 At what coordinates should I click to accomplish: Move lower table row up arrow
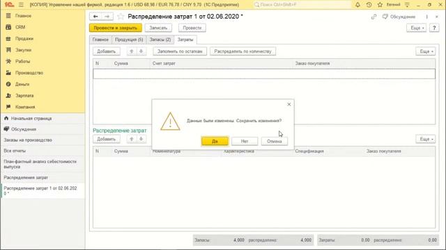pyautogui.click(x=132, y=139)
